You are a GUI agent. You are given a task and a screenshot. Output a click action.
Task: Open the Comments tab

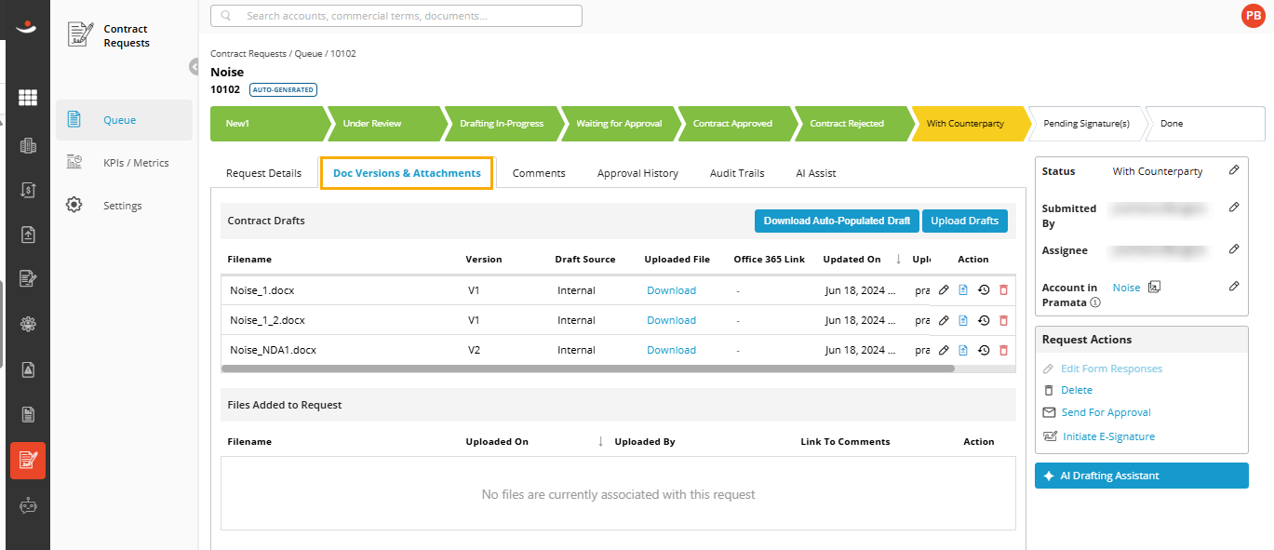(x=539, y=173)
